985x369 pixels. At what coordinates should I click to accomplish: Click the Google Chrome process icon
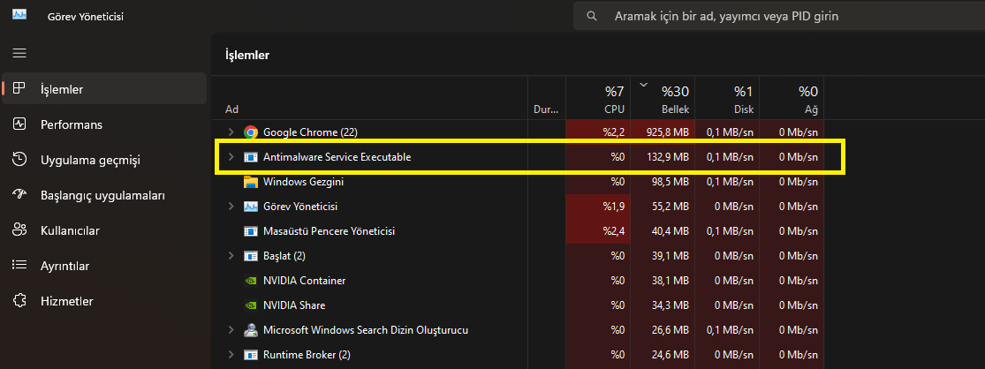(x=251, y=132)
